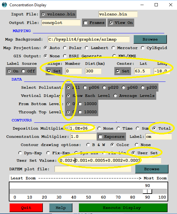The width and height of the screenshot is (177, 214).
Task: Click the Center Long field
Action: pos(162,71)
